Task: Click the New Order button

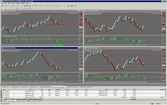Action: [x=27, y=6]
